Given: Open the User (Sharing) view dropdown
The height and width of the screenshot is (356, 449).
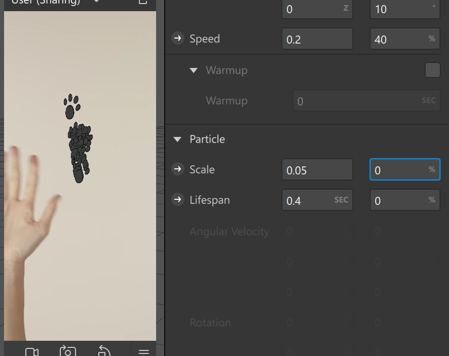Looking at the screenshot, I should coord(96,2).
